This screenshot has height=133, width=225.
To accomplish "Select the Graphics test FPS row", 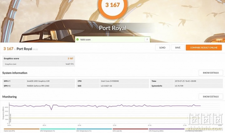I will (x=39, y=64).
